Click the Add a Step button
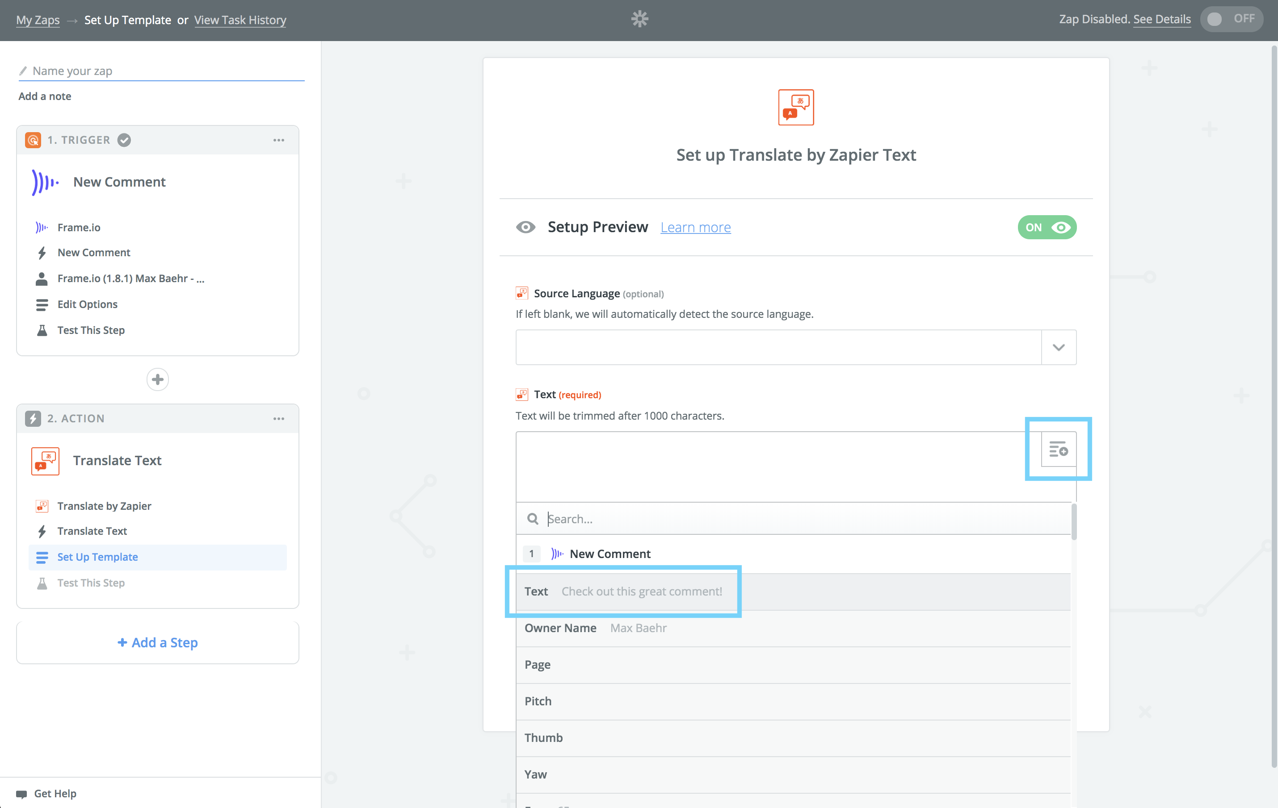Screen dimensions: 1278x808 pos(158,642)
